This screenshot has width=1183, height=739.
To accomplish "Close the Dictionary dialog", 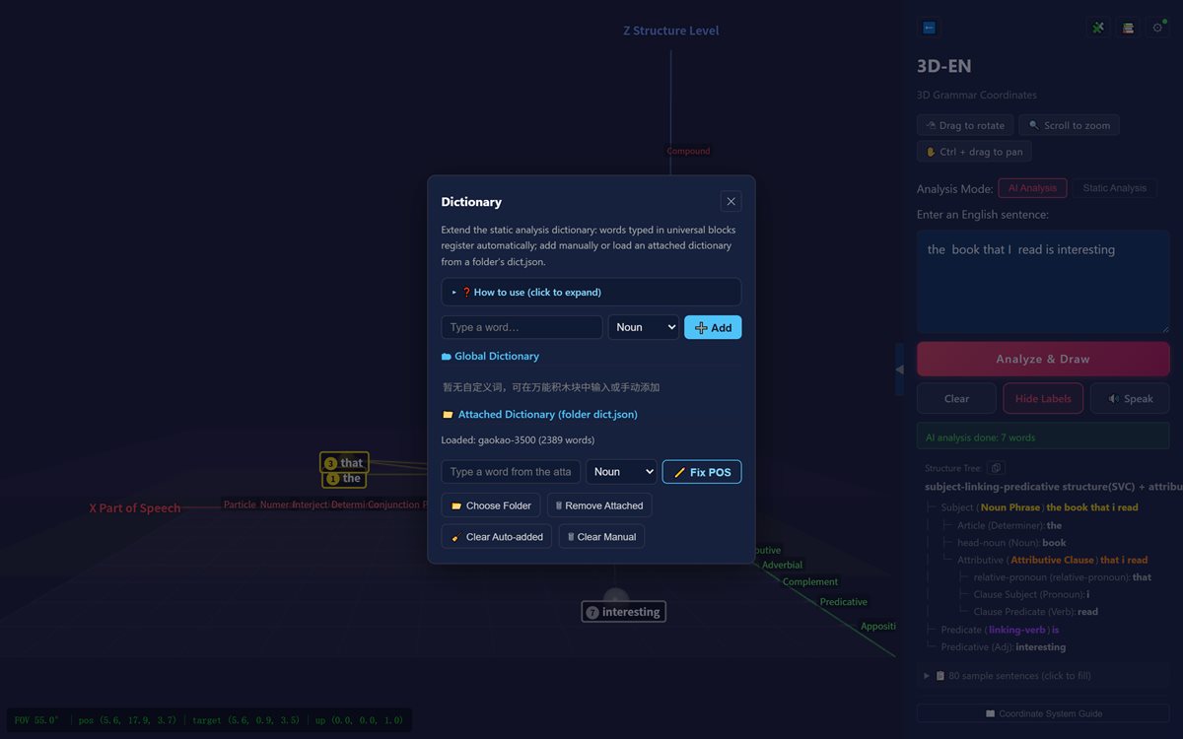I will pyautogui.click(x=731, y=201).
